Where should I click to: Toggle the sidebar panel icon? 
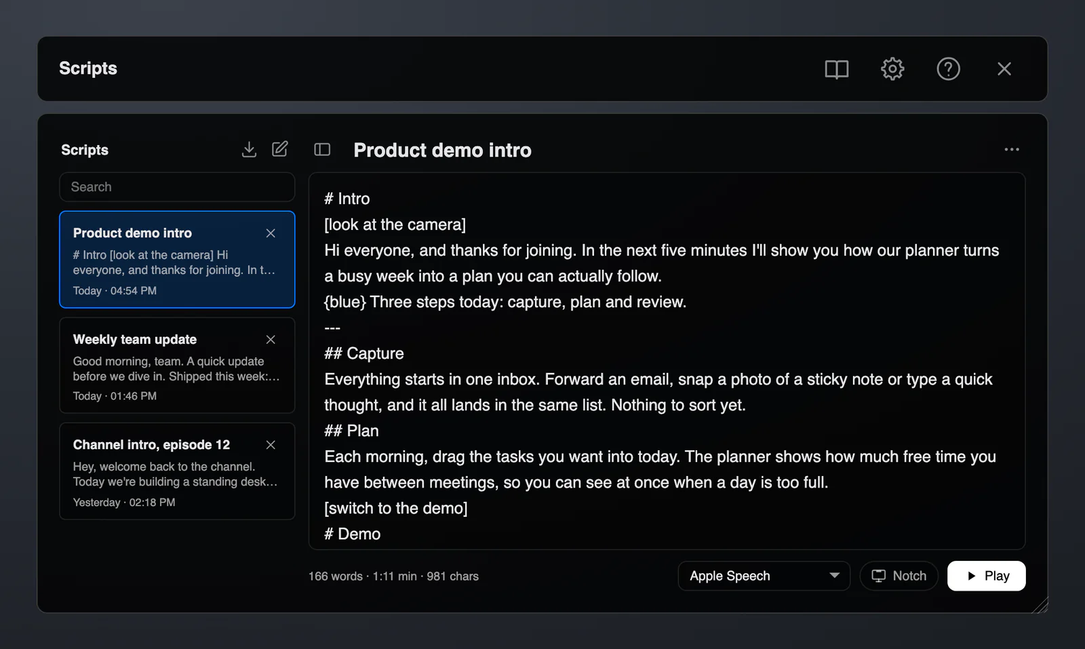coord(322,149)
